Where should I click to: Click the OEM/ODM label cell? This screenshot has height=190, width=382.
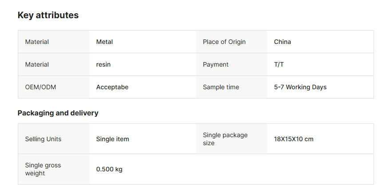pyautogui.click(x=40, y=87)
